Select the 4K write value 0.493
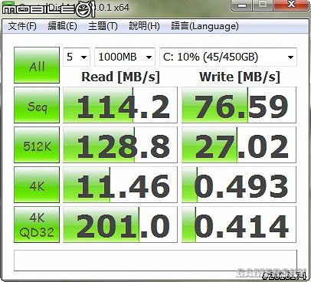The height and width of the screenshot is (282, 311). coord(239,185)
